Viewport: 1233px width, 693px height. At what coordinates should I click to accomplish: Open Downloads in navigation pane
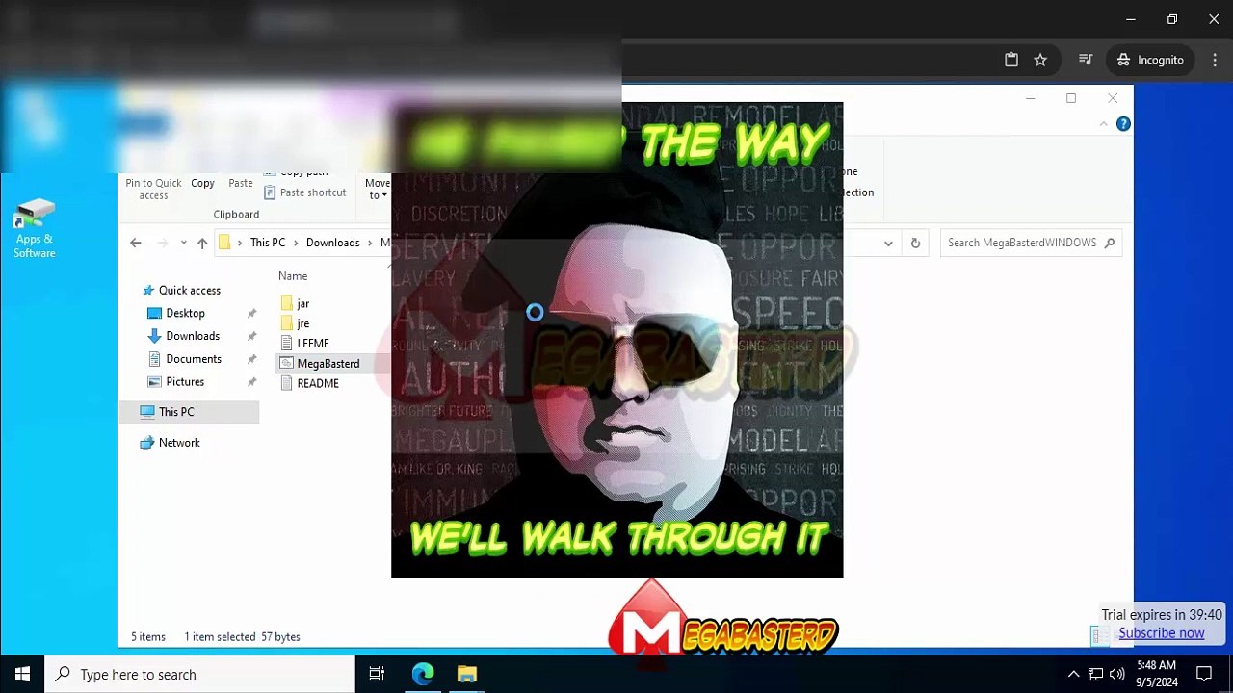click(x=193, y=336)
